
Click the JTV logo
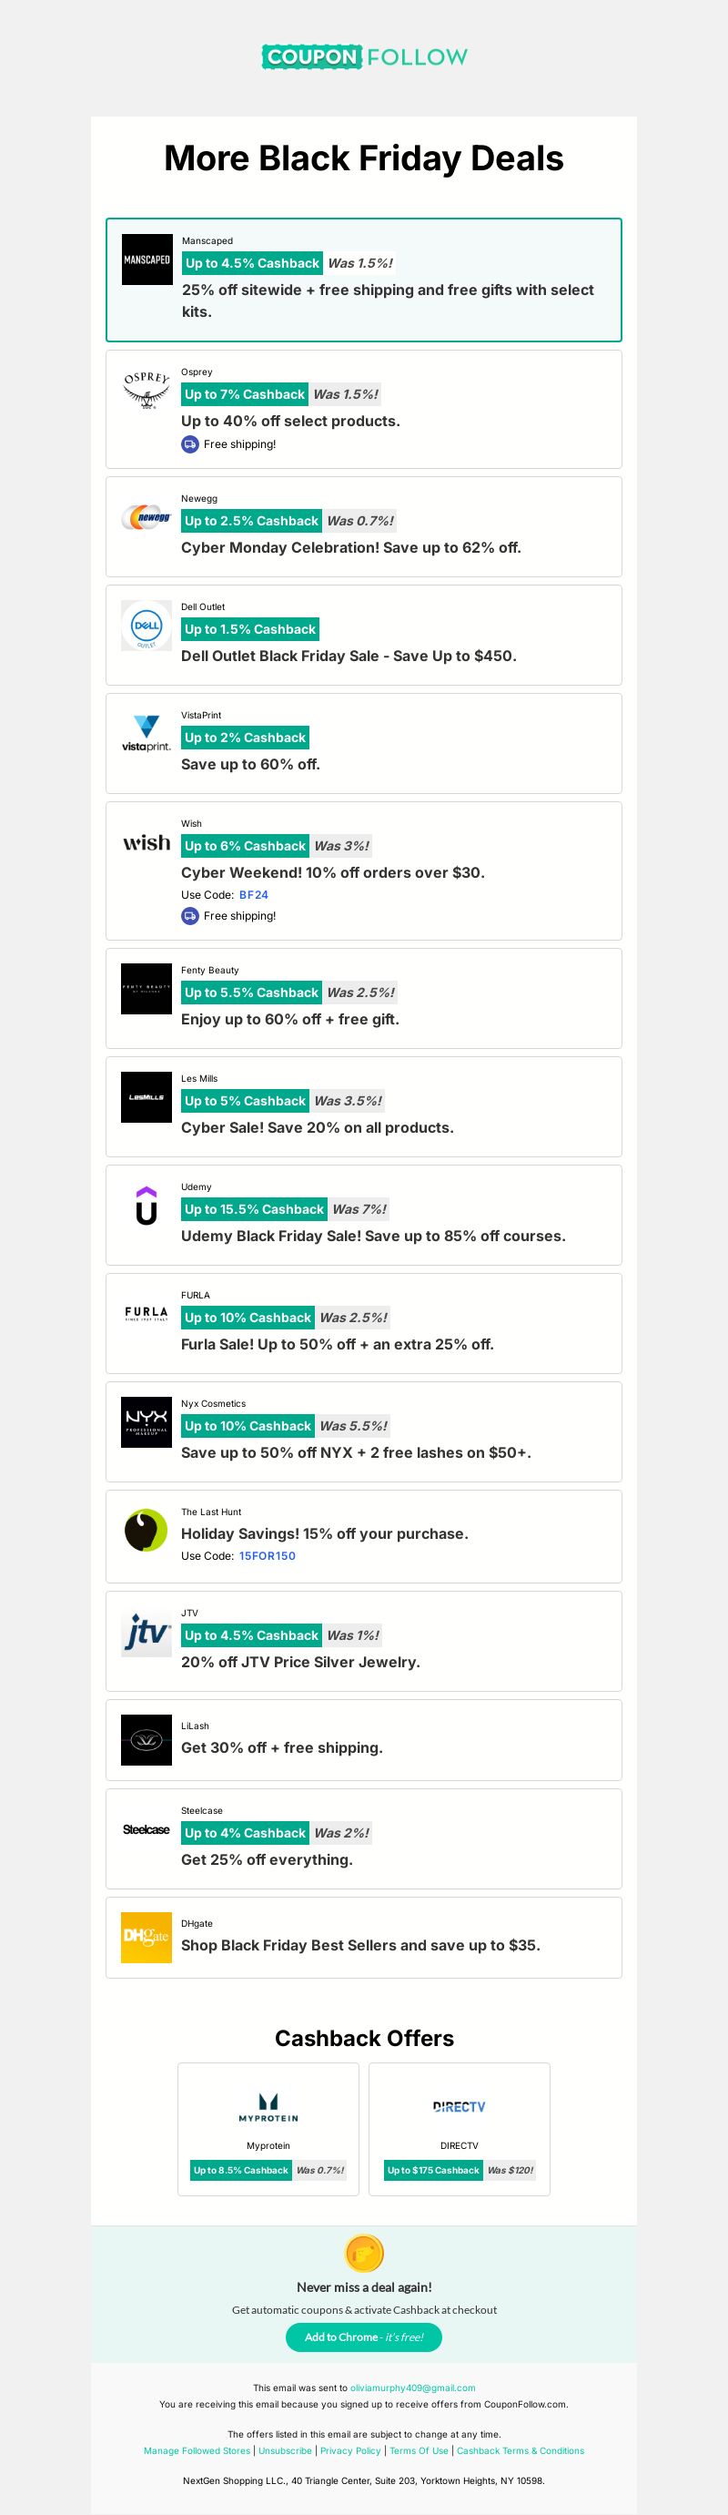147,1632
